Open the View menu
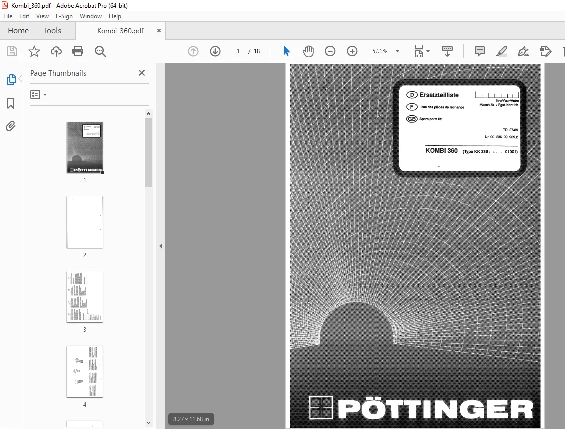 click(42, 16)
